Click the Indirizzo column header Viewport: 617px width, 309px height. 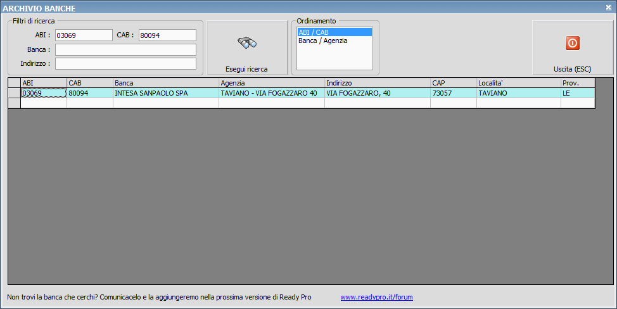pos(378,83)
